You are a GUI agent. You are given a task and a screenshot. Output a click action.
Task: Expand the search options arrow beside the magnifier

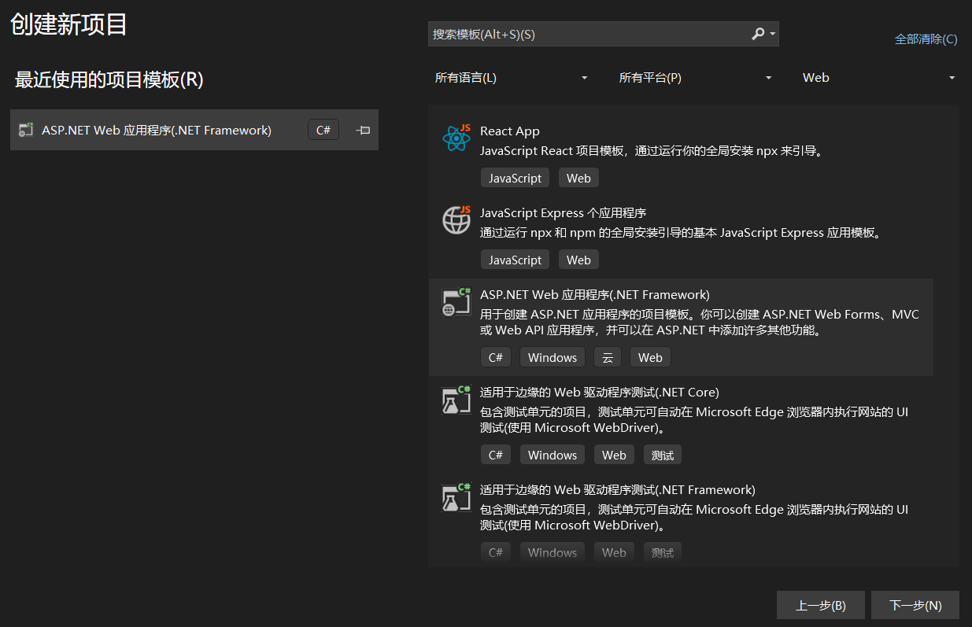coord(773,35)
